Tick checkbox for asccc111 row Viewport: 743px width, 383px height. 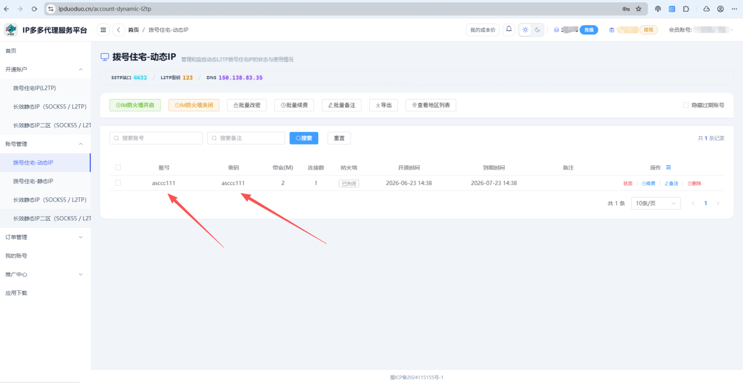pyautogui.click(x=118, y=183)
